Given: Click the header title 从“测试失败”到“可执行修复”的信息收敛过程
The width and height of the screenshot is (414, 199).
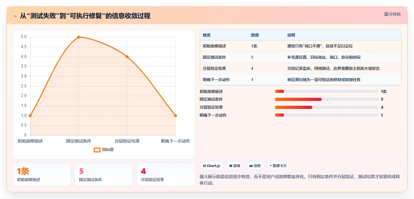Looking at the screenshot, I should (85, 16).
